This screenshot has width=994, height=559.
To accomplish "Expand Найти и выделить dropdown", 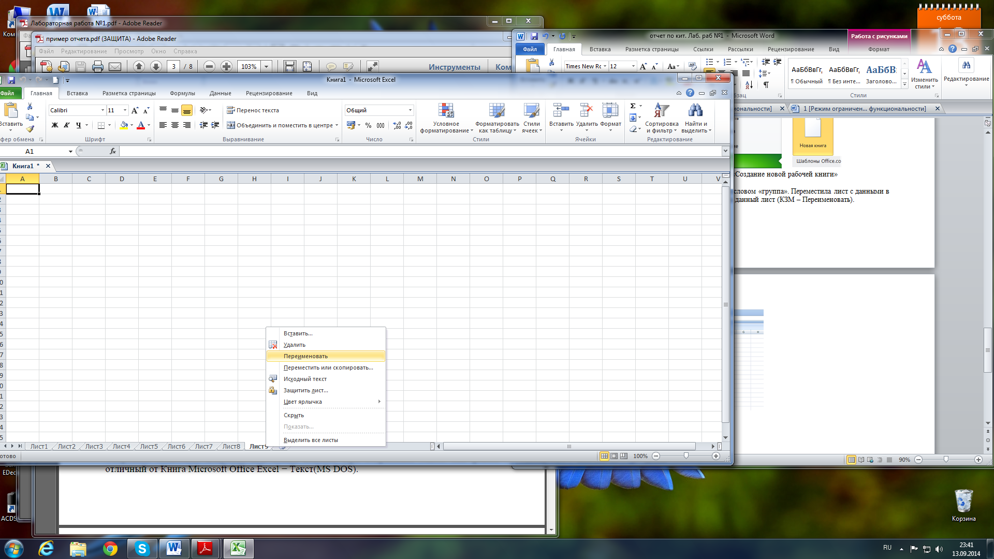I will pos(696,117).
